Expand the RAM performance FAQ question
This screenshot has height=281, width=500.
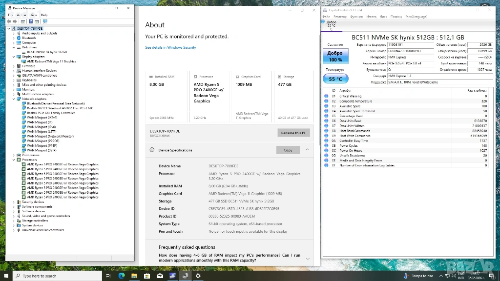coord(307,258)
